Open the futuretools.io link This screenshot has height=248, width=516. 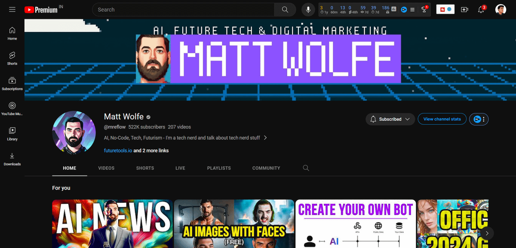pos(118,151)
